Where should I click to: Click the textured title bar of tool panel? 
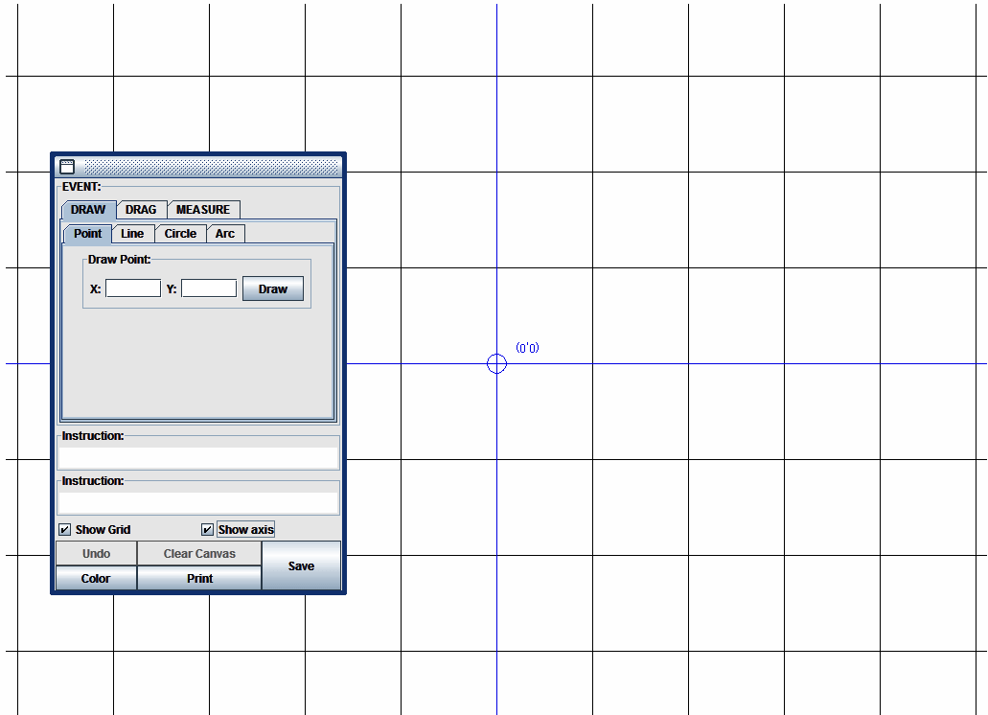point(211,166)
